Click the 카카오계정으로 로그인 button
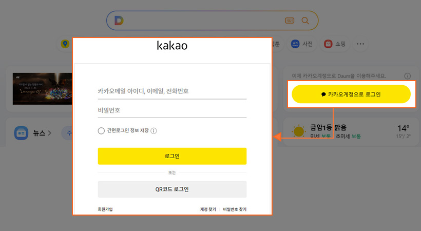 tap(351, 94)
